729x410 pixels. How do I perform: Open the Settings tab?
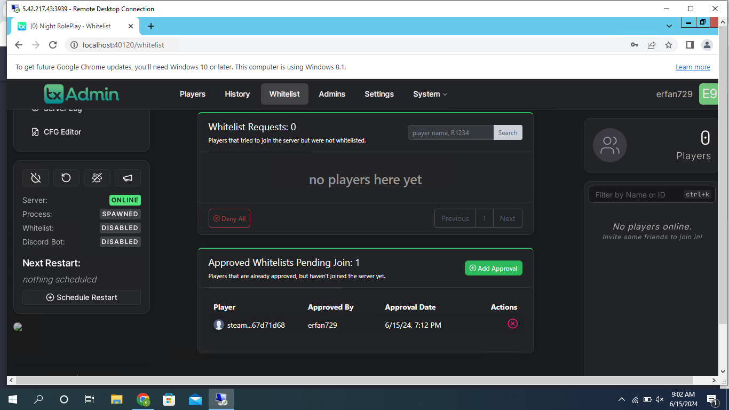tap(379, 94)
